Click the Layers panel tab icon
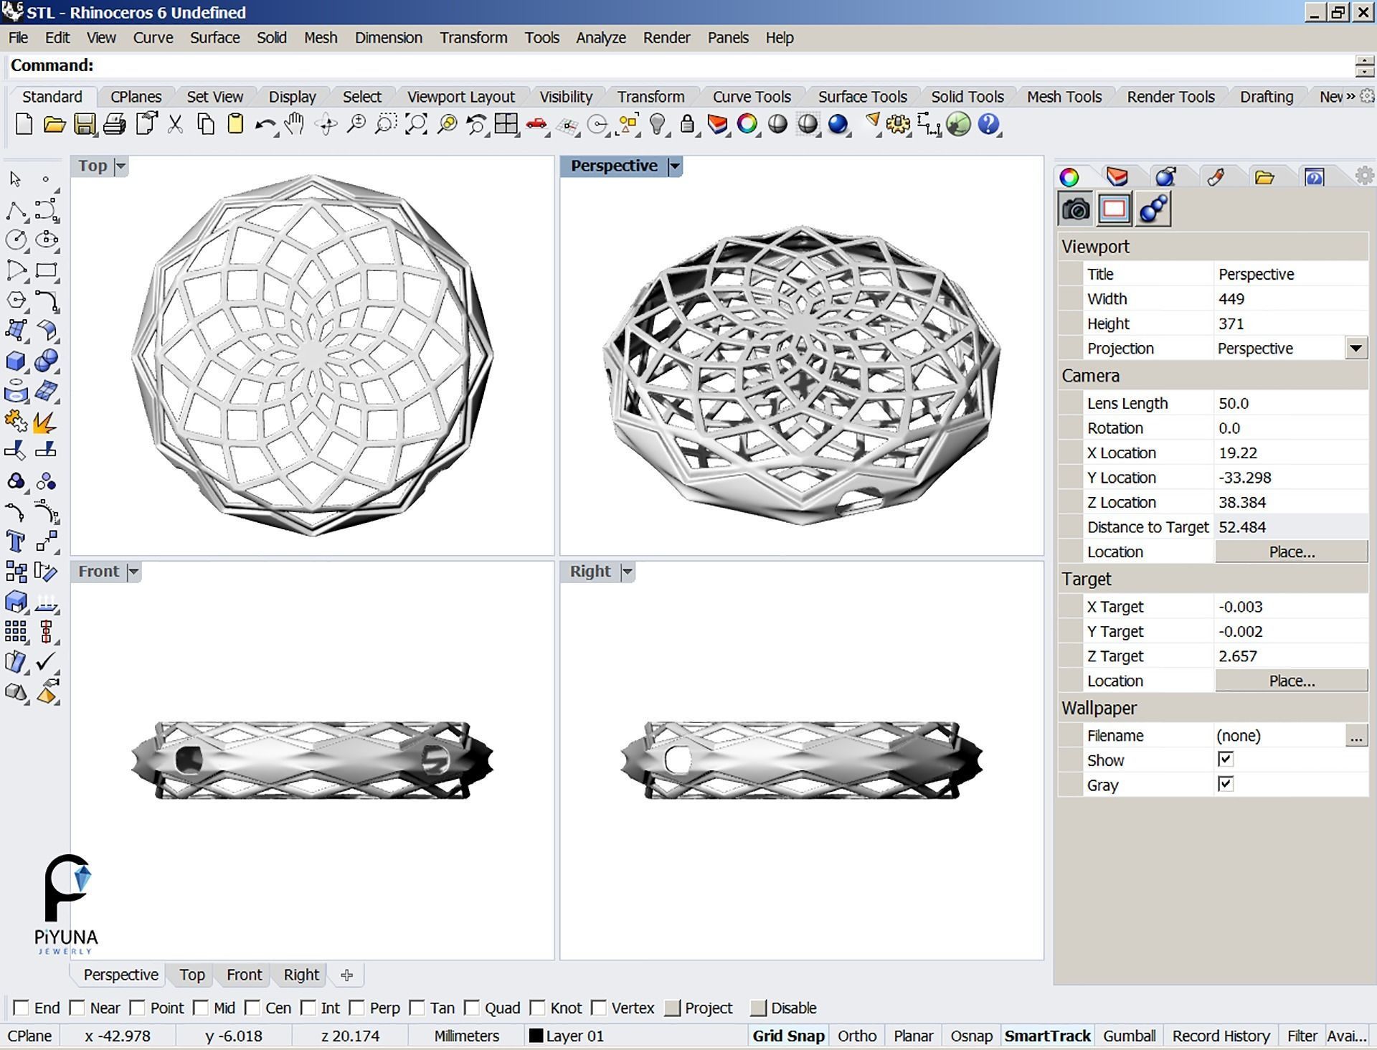Image resolution: width=1377 pixels, height=1050 pixels. coord(1116,177)
